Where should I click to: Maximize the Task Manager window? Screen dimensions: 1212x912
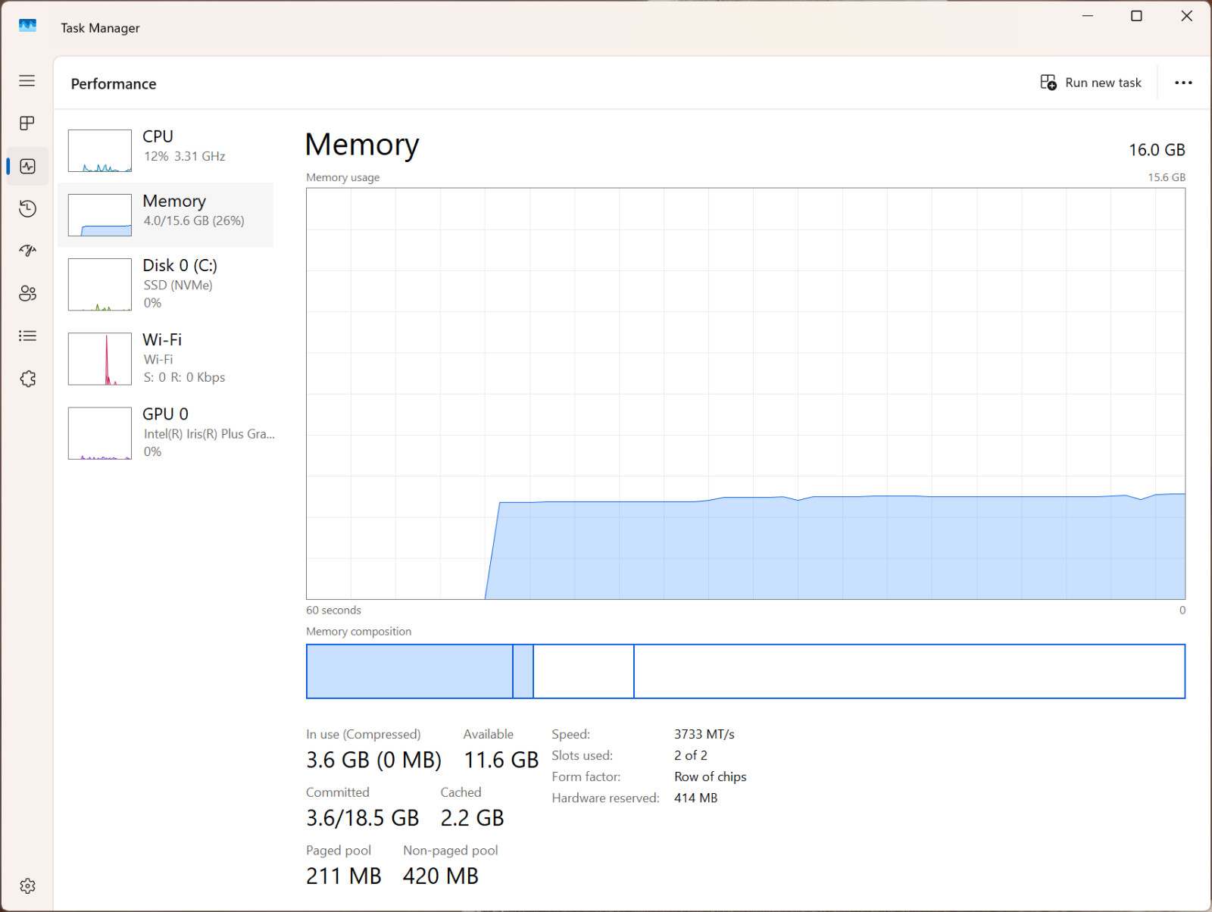(x=1136, y=16)
